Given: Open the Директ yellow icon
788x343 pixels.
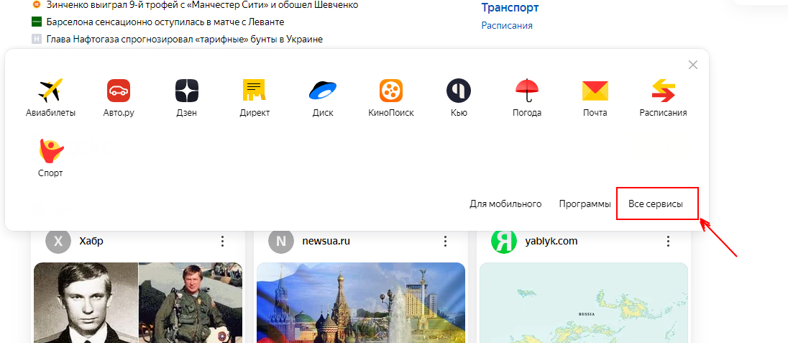Looking at the screenshot, I should coord(255,91).
